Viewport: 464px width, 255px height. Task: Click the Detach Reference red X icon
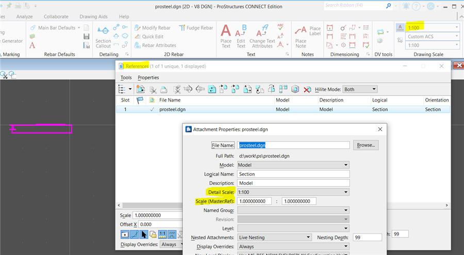tap(307, 89)
